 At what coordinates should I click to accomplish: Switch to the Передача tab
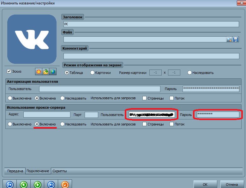click(x=15, y=171)
